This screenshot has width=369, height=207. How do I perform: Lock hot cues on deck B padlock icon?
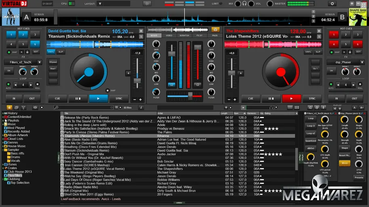[350, 52]
